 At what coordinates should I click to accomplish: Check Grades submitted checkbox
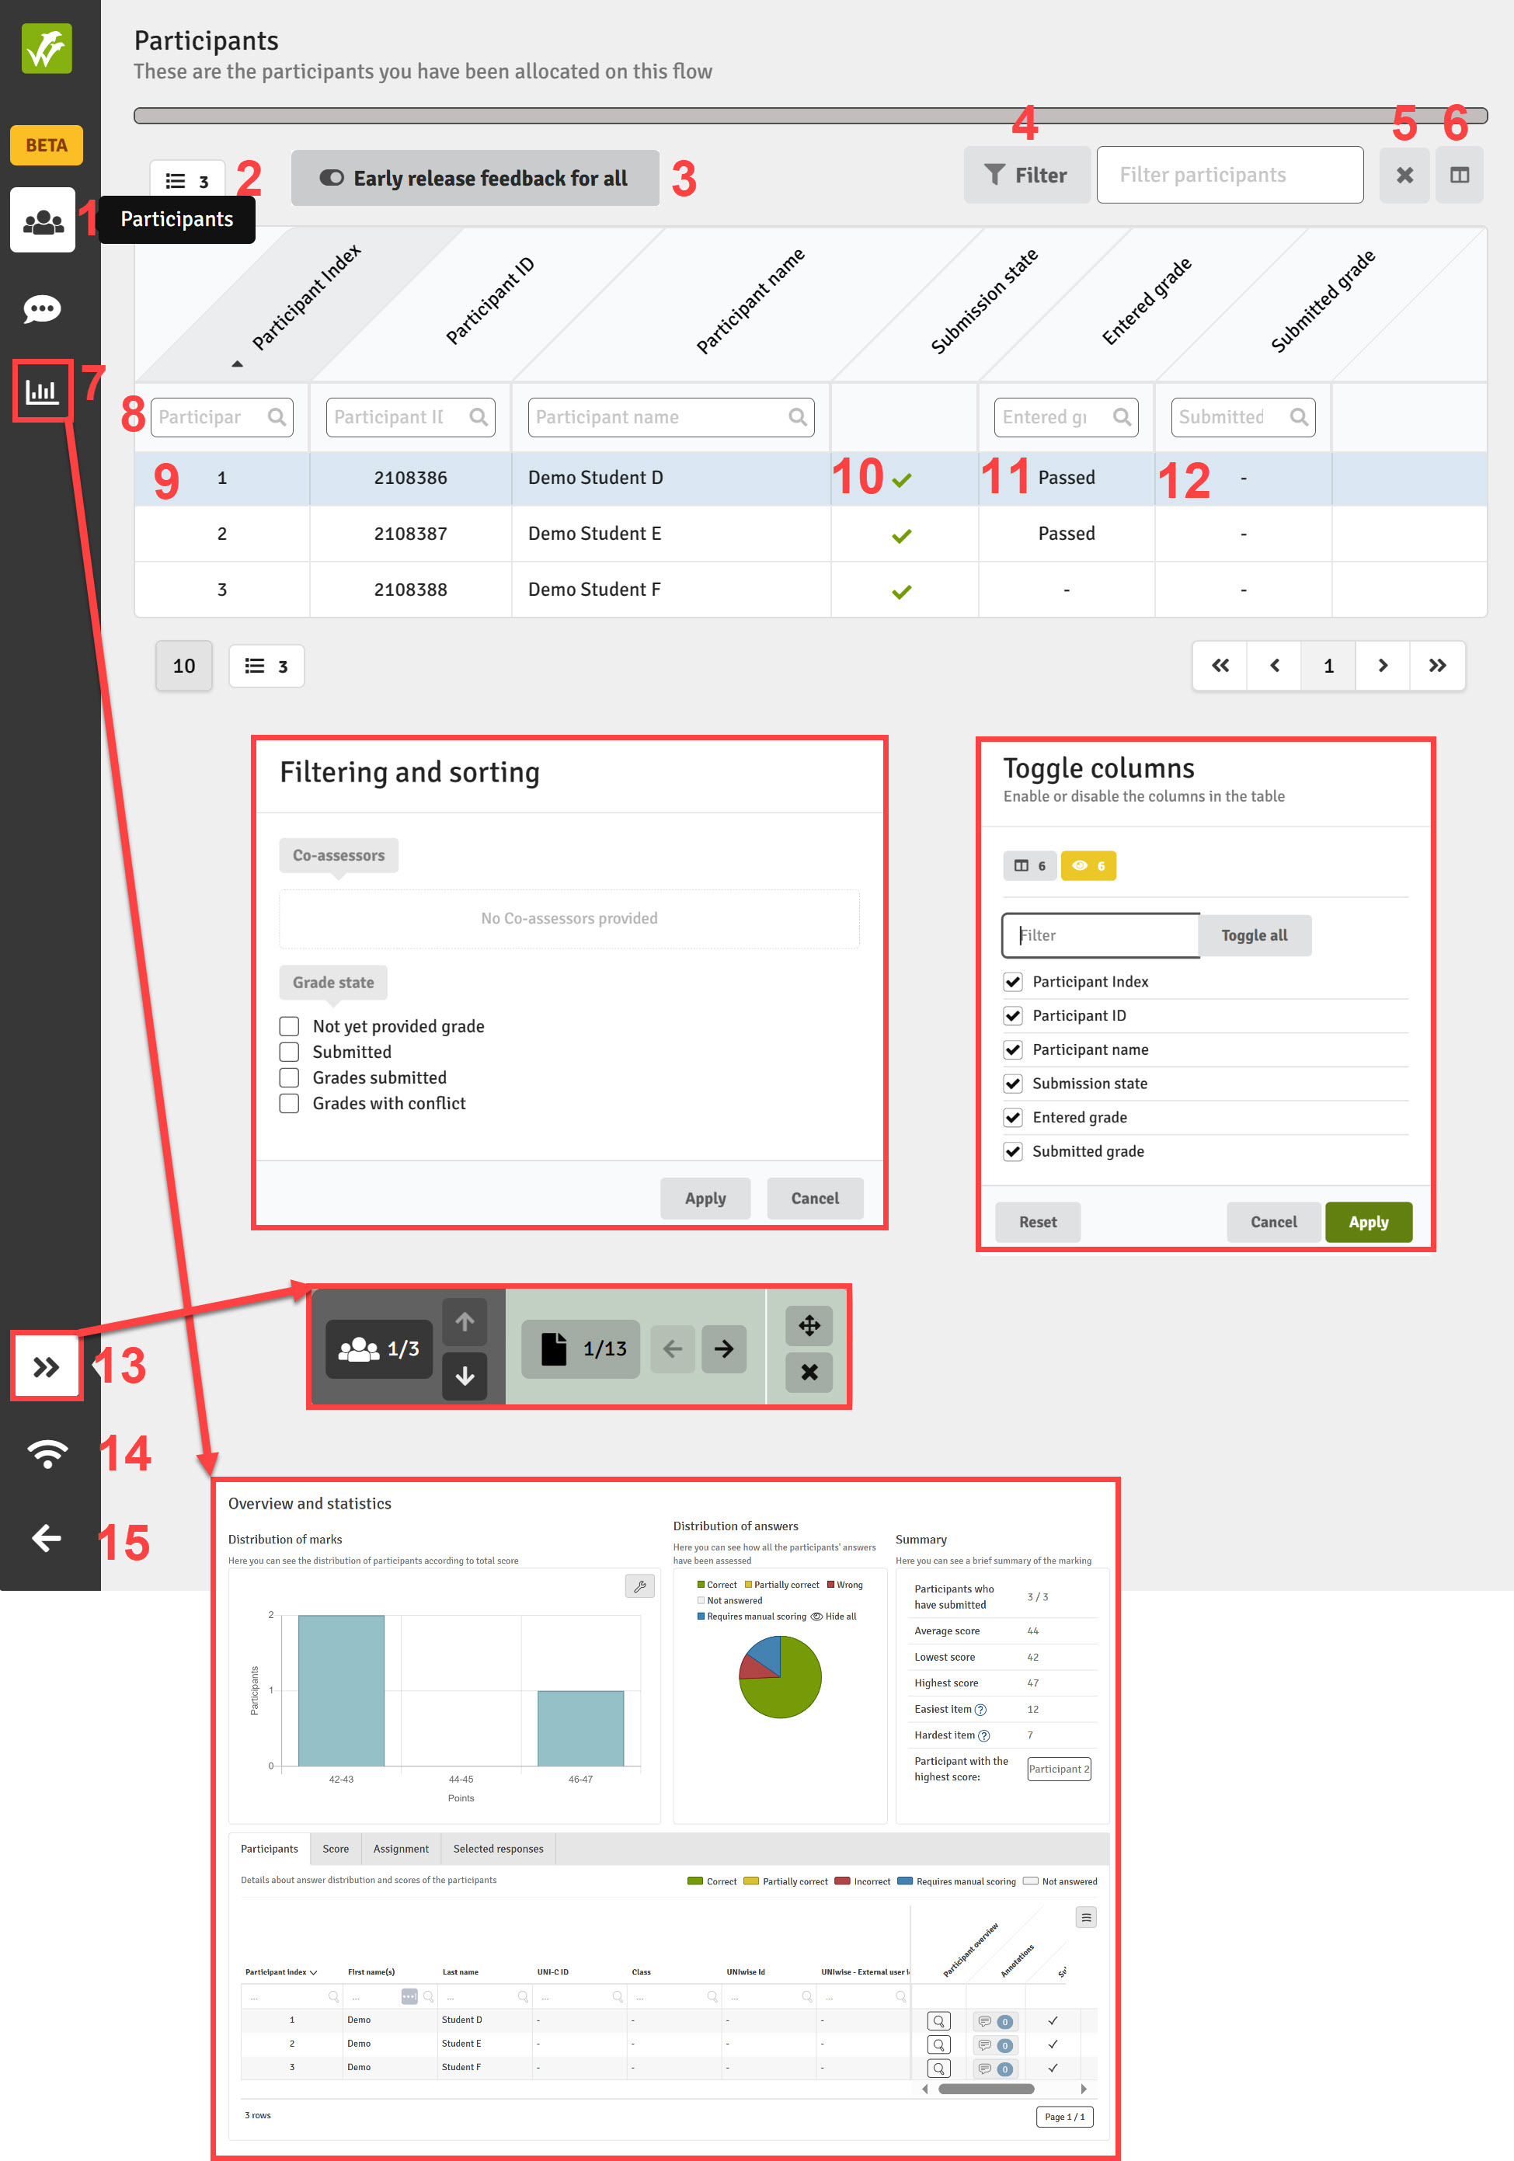pyautogui.click(x=290, y=1077)
